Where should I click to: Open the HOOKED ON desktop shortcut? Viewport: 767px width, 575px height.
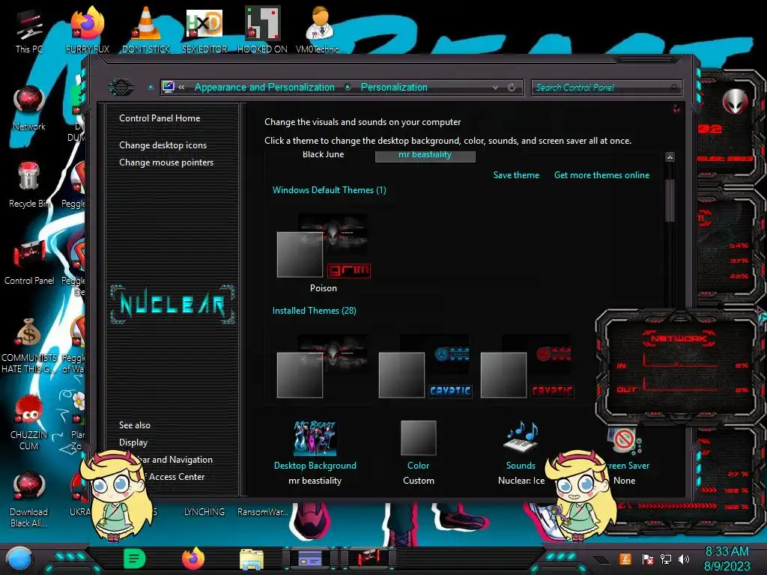(x=262, y=30)
